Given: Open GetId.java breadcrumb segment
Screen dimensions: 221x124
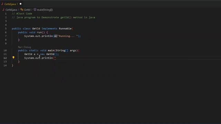Looking at the screenshot, I should pyautogui.click(x=11, y=10).
